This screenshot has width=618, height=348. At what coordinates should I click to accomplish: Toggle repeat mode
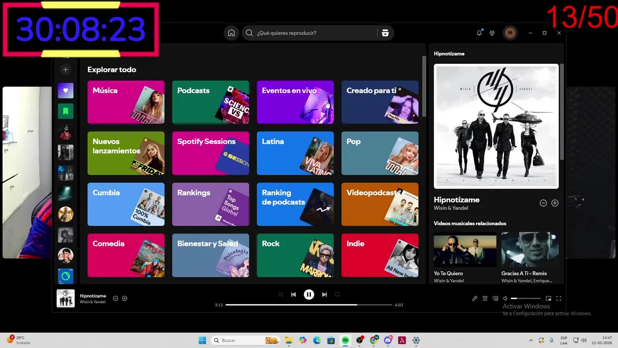click(337, 294)
